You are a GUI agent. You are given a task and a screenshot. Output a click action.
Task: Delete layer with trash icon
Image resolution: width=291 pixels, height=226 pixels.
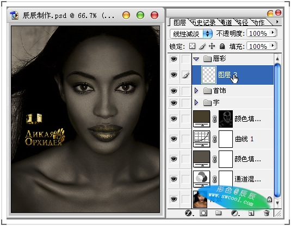click(267, 213)
